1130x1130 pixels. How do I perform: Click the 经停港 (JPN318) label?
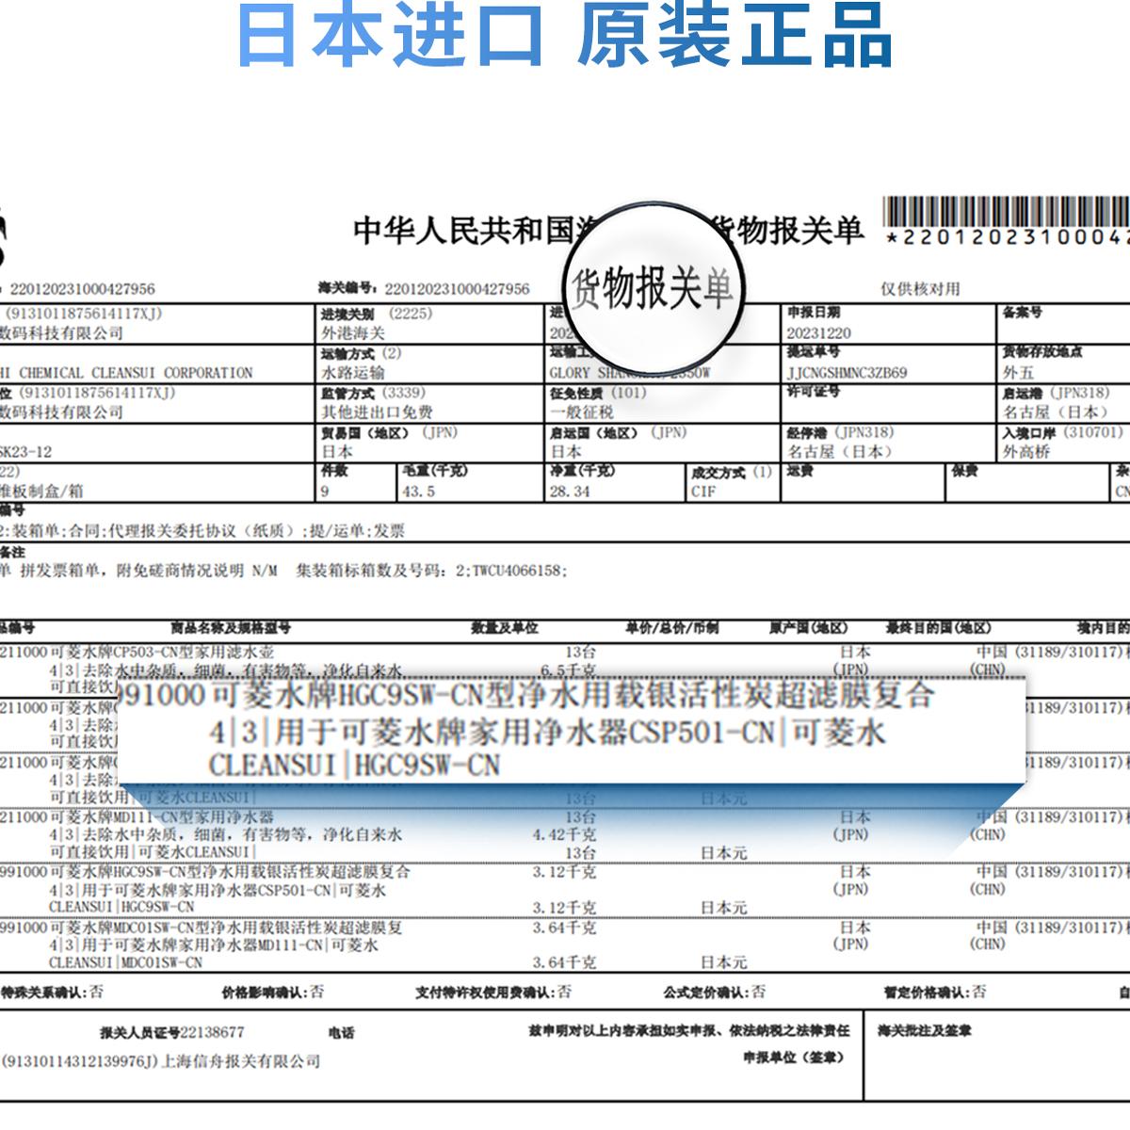pyautogui.click(x=840, y=432)
